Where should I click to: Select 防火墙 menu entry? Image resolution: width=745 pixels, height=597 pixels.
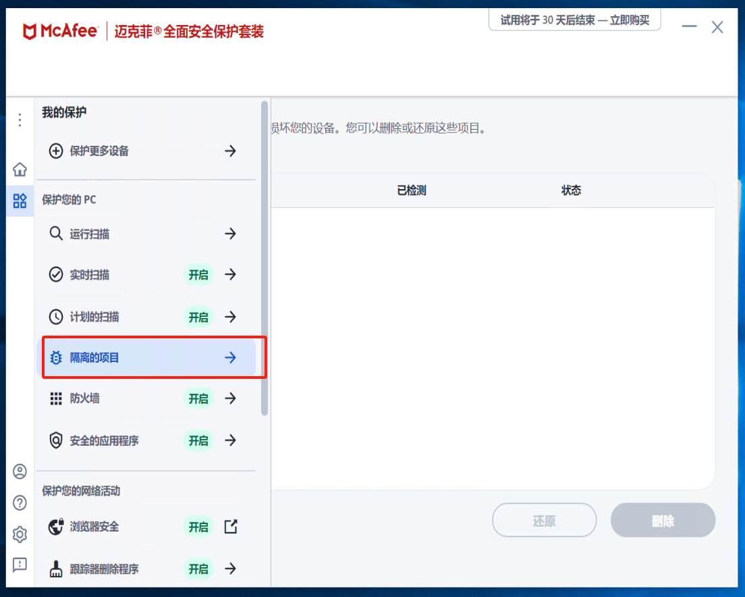tap(146, 398)
